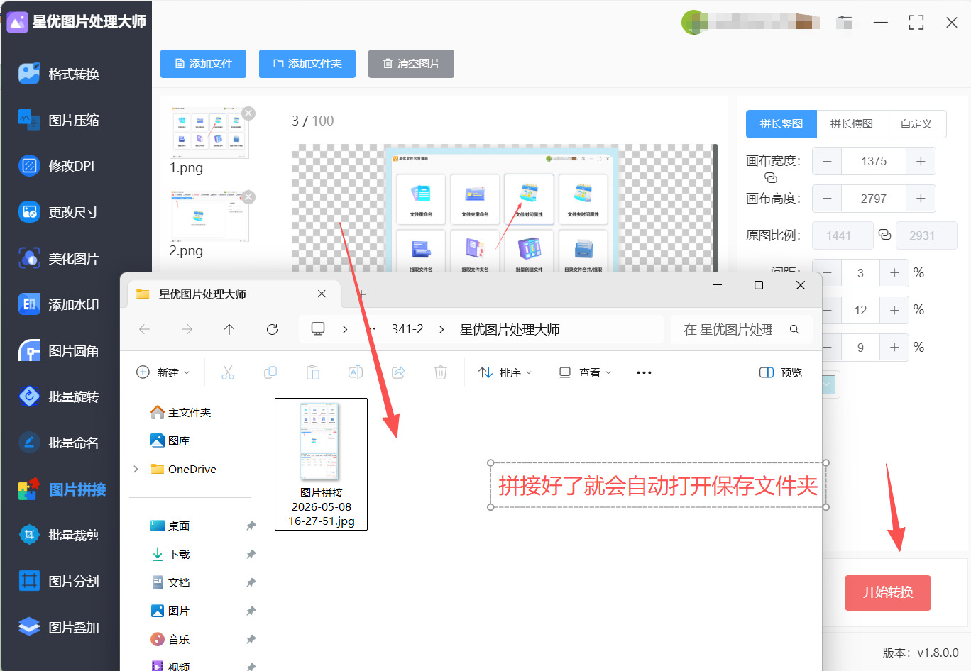The width and height of the screenshot is (971, 671).
Task: Click the 画布宽度 field showing 1375
Action: point(874,161)
